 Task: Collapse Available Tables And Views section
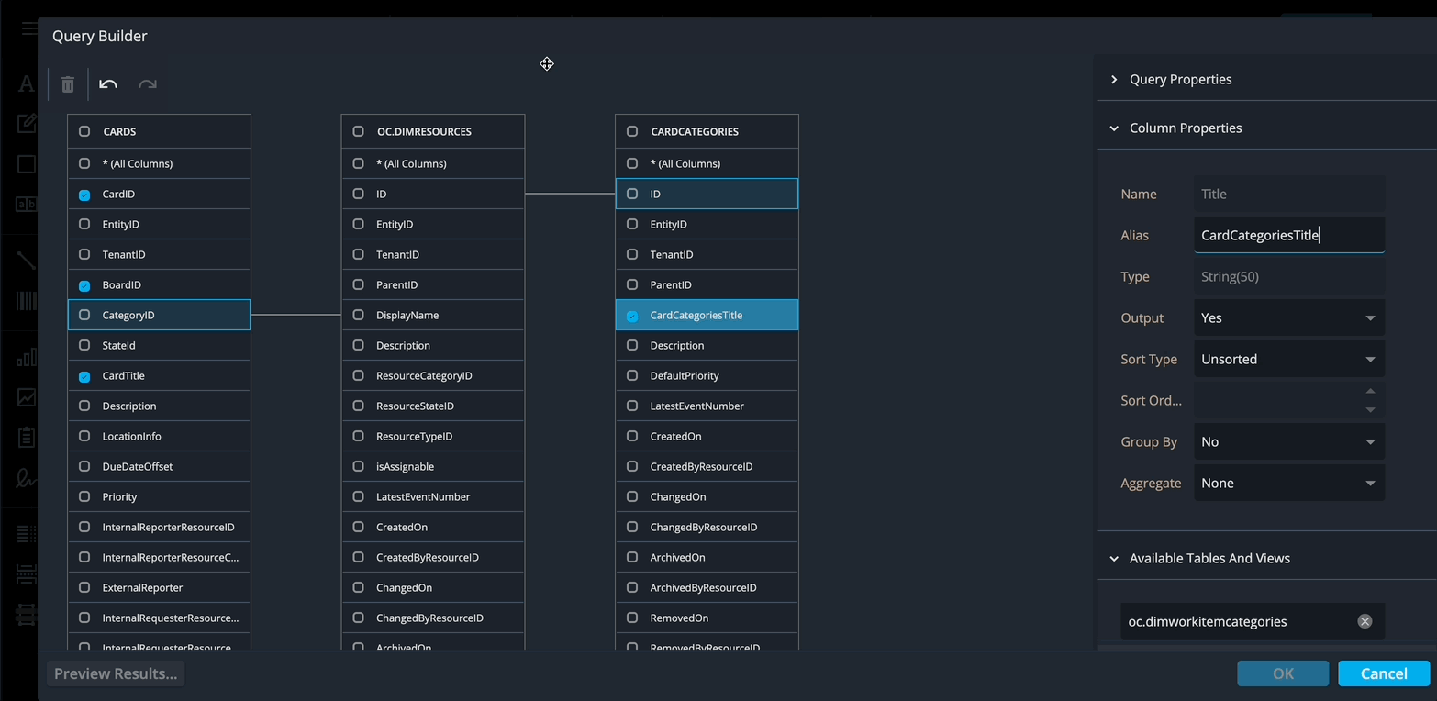point(1114,559)
